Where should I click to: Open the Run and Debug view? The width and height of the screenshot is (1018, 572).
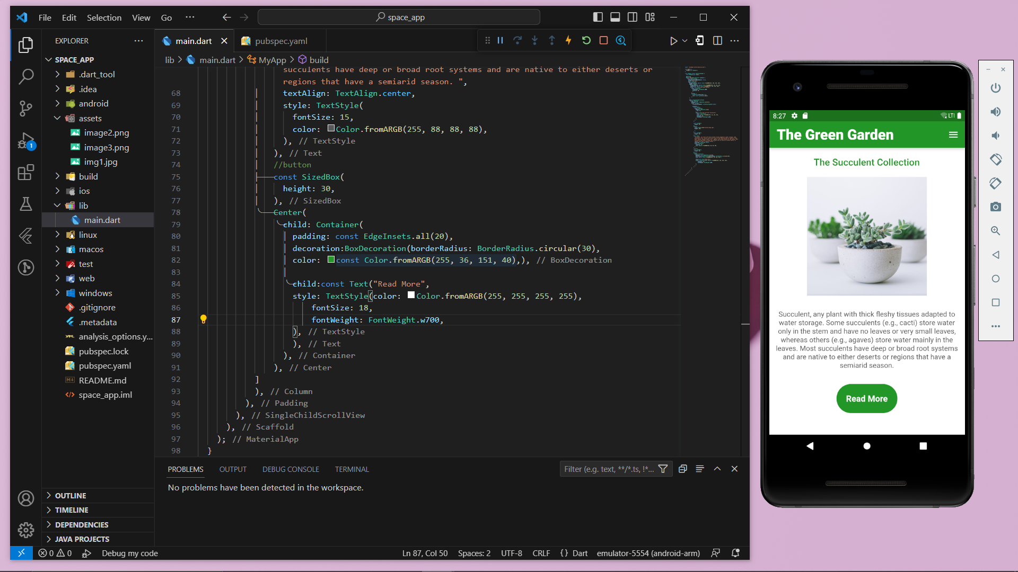tap(25, 140)
